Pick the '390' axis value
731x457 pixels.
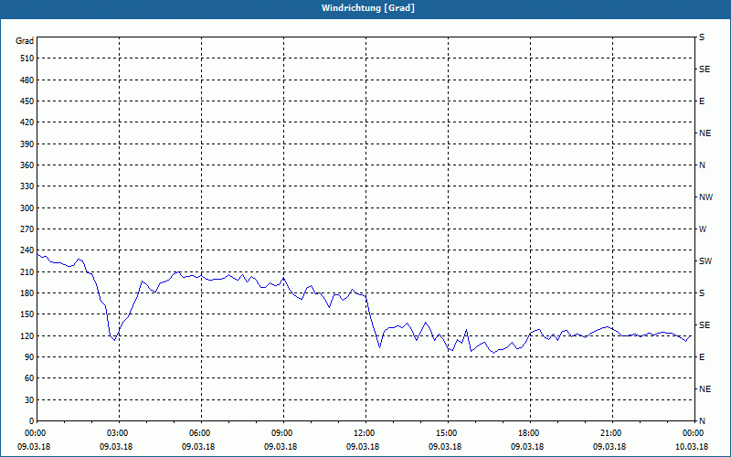click(27, 144)
